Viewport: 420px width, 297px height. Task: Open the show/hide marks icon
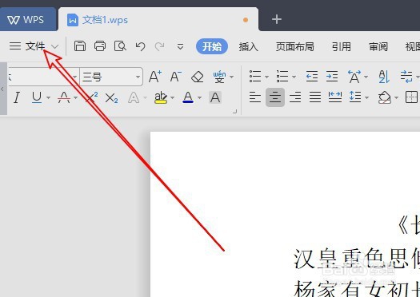pos(406,77)
